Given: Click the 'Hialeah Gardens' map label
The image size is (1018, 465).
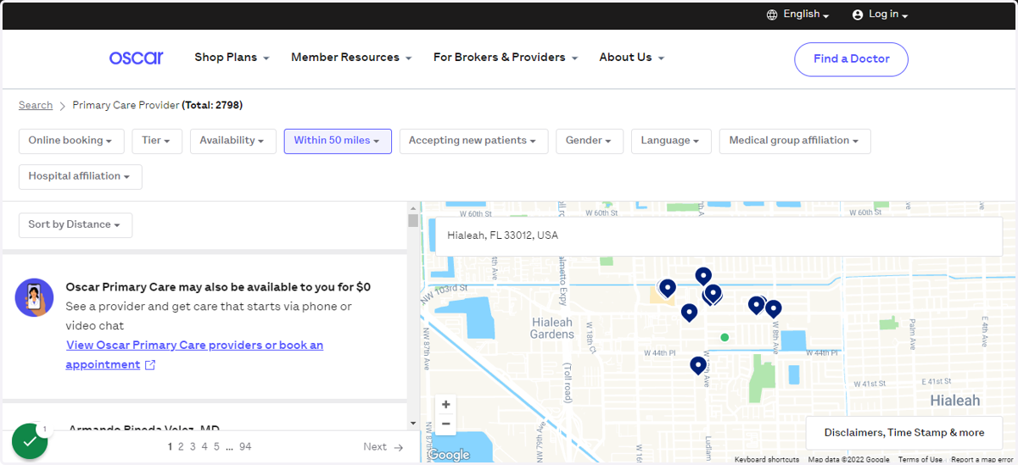Looking at the screenshot, I should [552, 328].
